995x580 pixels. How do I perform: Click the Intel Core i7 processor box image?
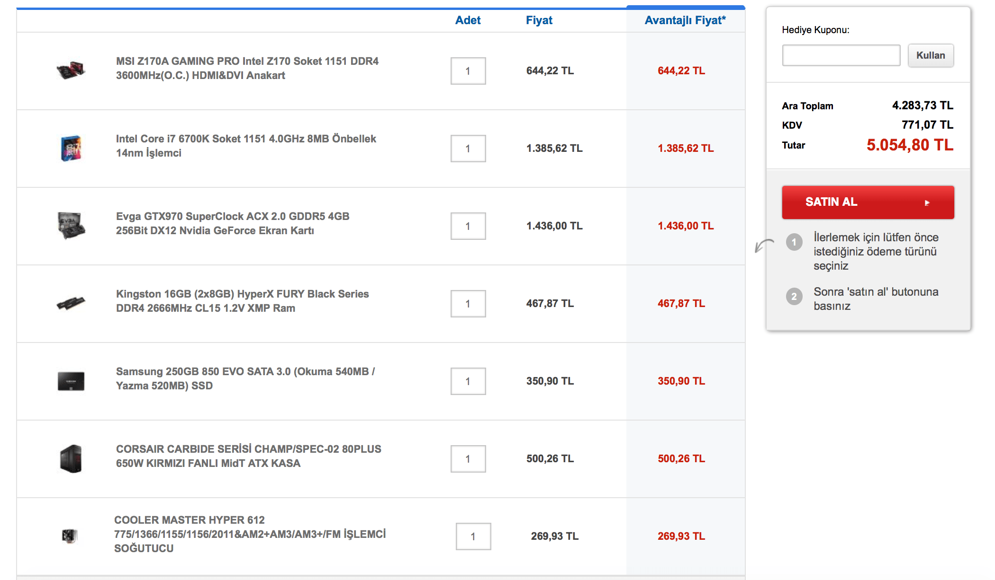(71, 148)
